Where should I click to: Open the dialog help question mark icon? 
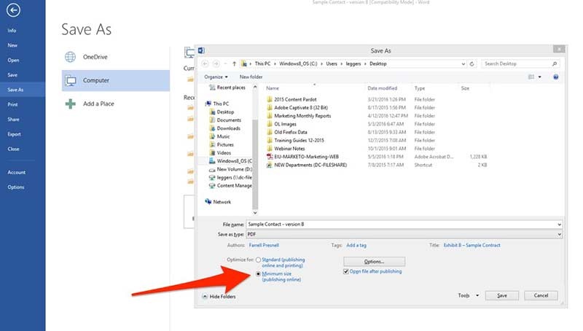[x=555, y=77]
